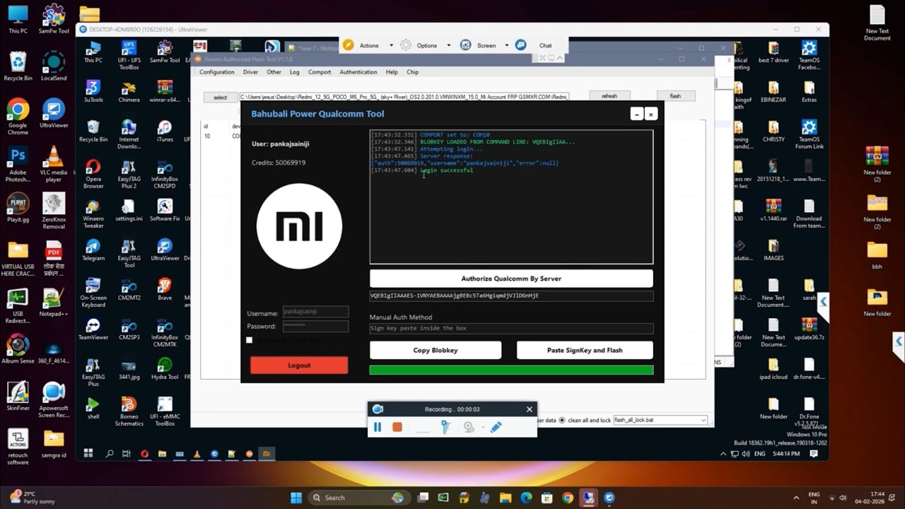Screen dimensions: 905x509
Task: Open Google Chrome desktop shortcut
Action: point(18,117)
